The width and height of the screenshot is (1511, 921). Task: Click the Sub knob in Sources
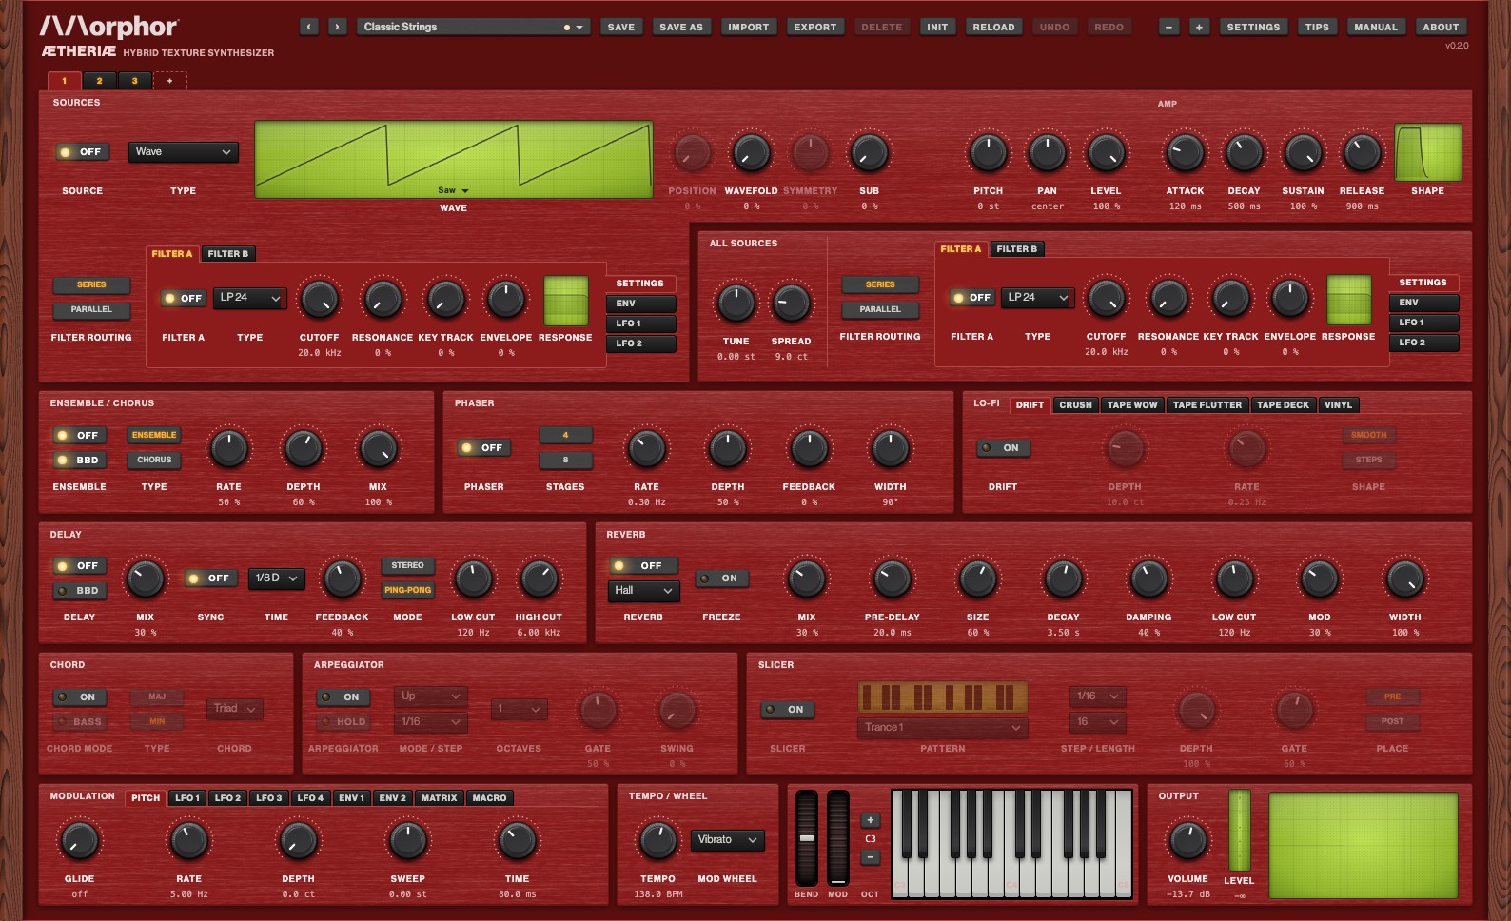click(x=869, y=152)
